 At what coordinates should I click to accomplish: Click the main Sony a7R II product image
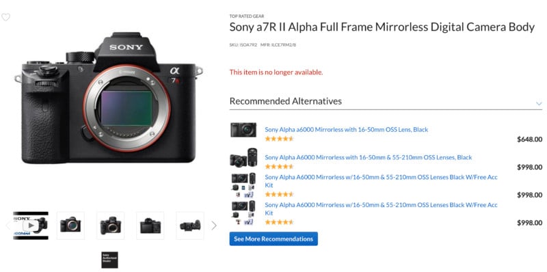(x=109, y=98)
